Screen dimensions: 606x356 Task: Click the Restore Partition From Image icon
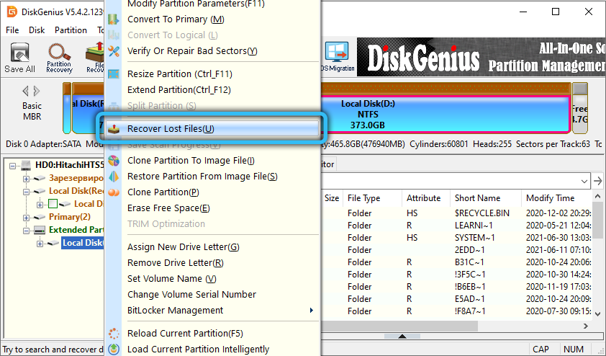(114, 177)
